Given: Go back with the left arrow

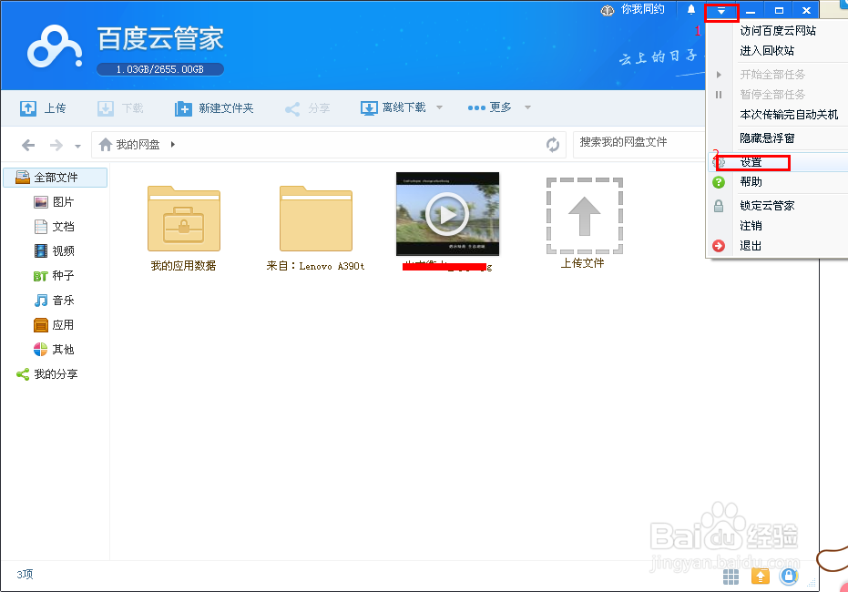Looking at the screenshot, I should pos(28,145).
